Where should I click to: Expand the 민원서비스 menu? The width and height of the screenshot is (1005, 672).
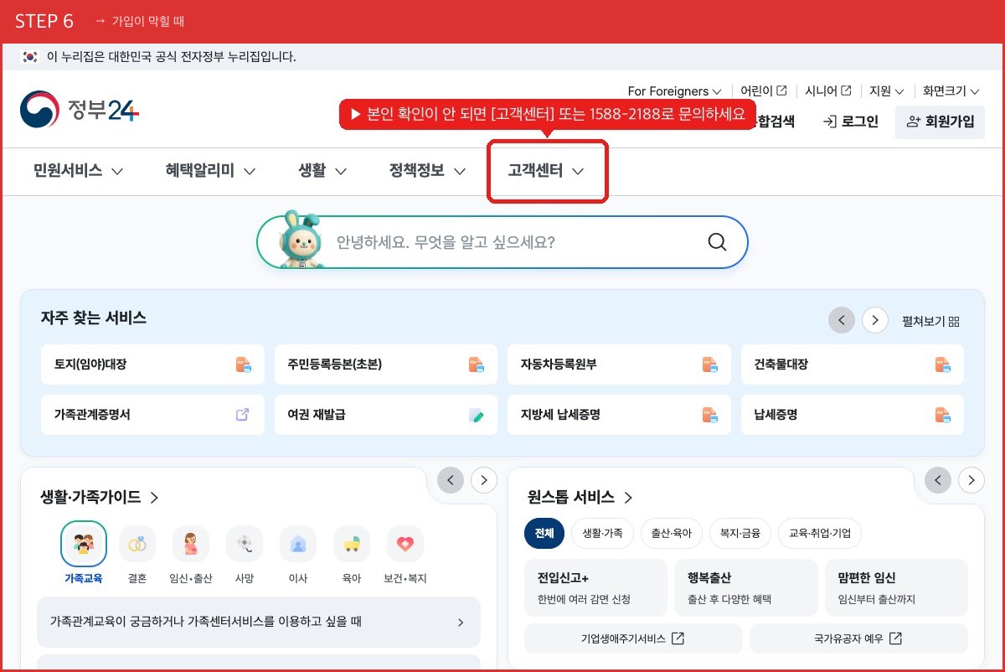point(79,171)
